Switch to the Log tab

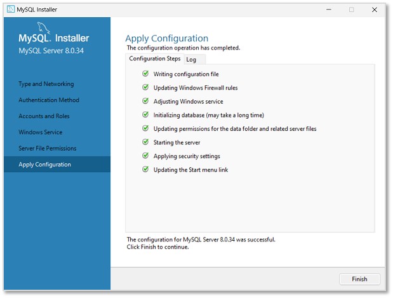[191, 60]
